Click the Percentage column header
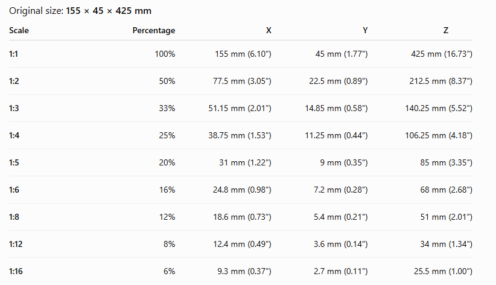Viewport: 496px width, 285px height. pos(154,30)
